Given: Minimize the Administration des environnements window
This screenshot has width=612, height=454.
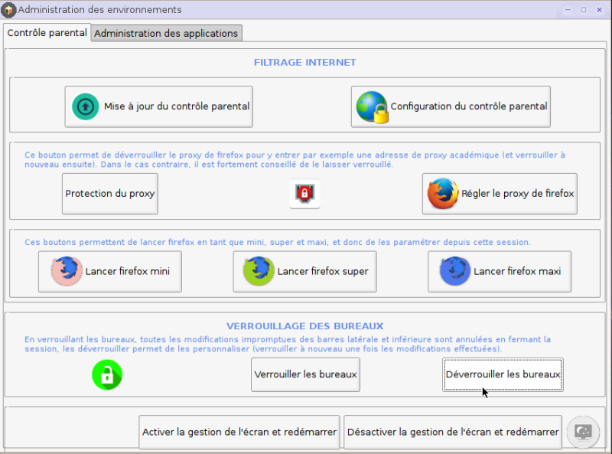Looking at the screenshot, I should pyautogui.click(x=568, y=10).
